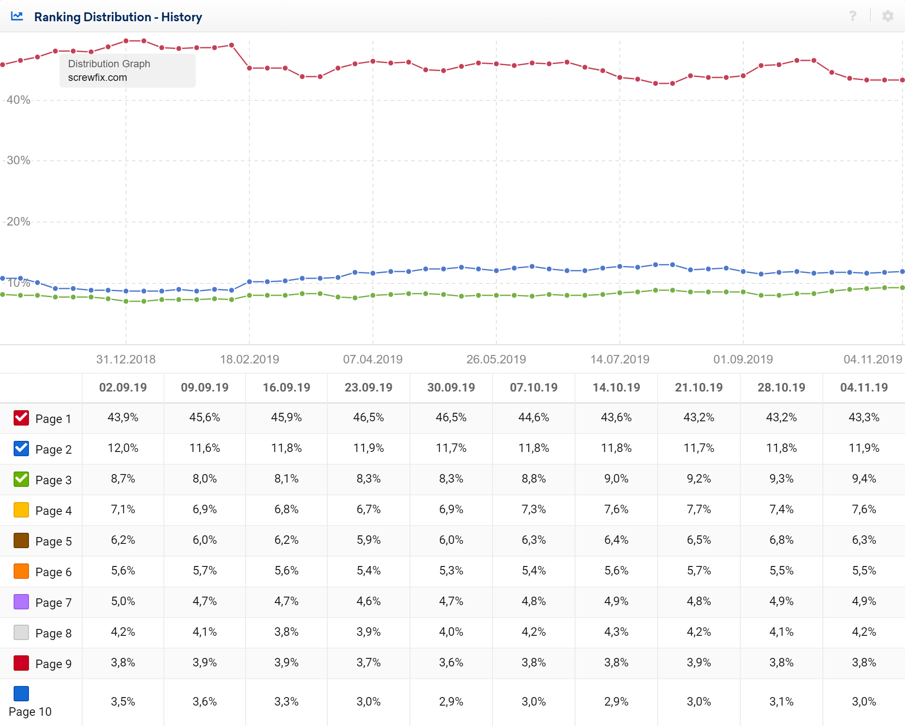905x726 pixels.
Task: Click the chart icon beside Ranking Distribution title
Action: point(17,17)
